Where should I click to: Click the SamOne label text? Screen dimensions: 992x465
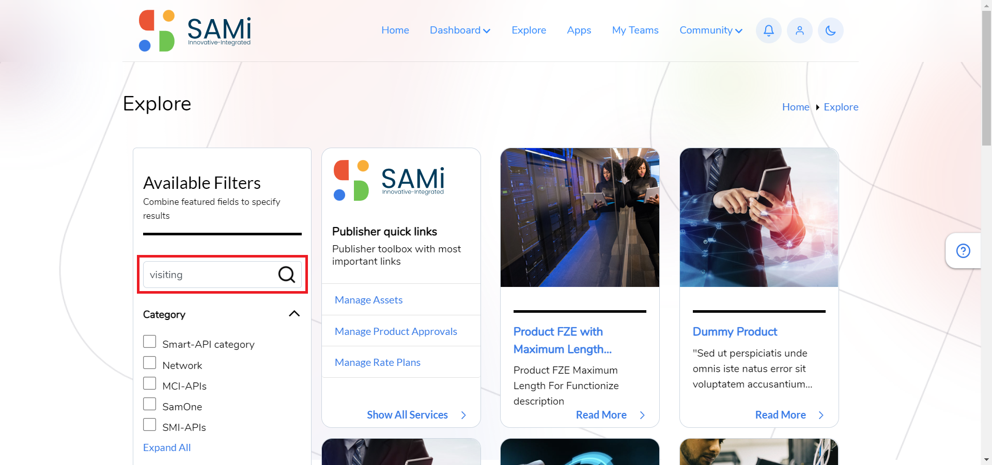coord(182,407)
